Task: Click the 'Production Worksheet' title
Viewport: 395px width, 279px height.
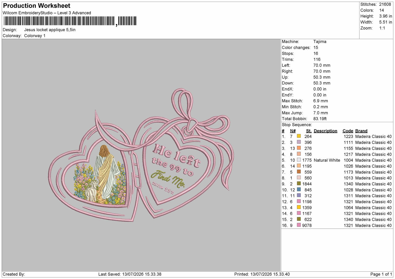Action: pos(37,6)
